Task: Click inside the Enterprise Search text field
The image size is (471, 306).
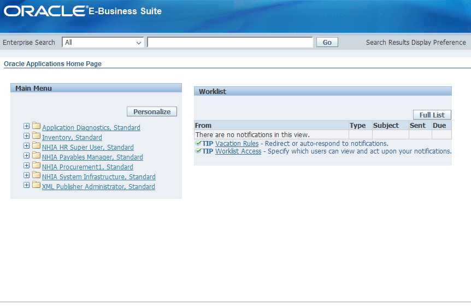Action: (229, 43)
